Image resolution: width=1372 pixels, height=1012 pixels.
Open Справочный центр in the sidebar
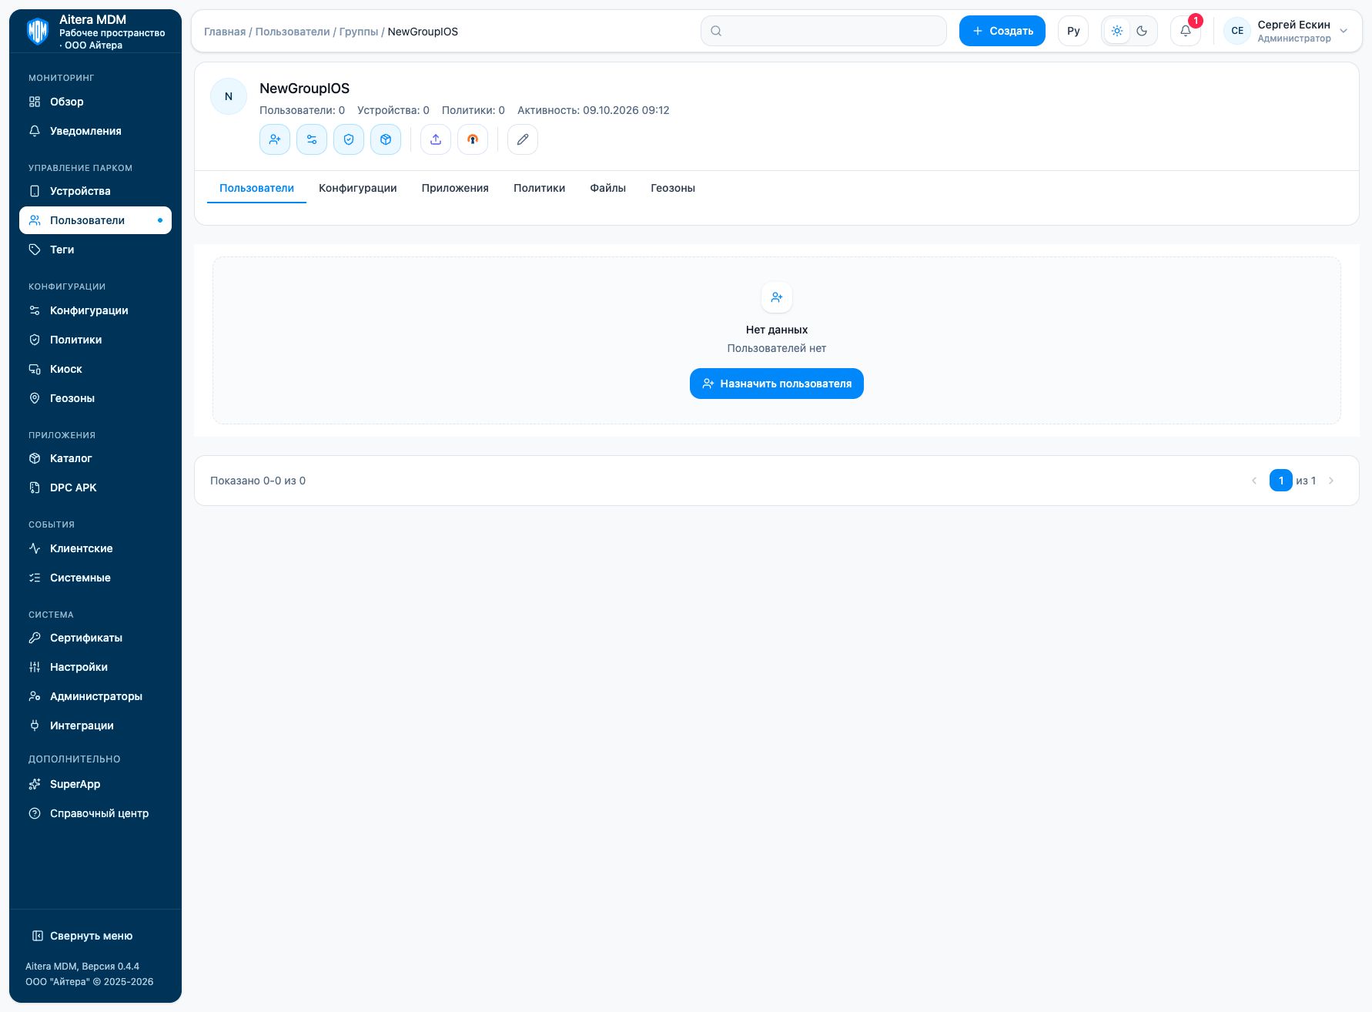tap(95, 813)
